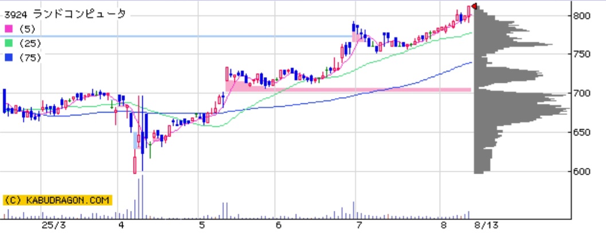Click the 25/3 date axis label

pyautogui.click(x=54, y=226)
